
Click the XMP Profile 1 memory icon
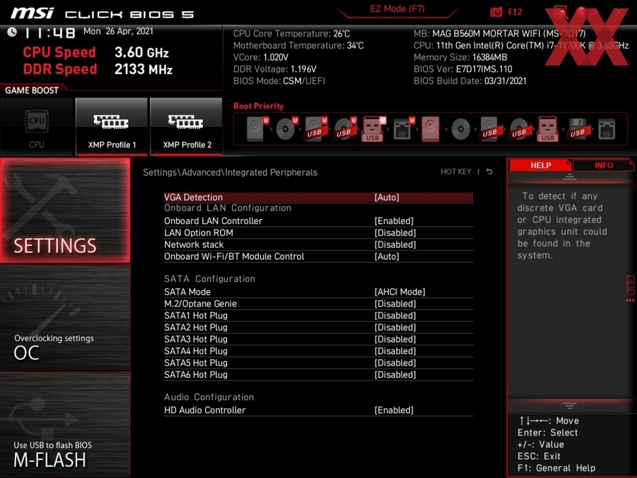click(111, 122)
